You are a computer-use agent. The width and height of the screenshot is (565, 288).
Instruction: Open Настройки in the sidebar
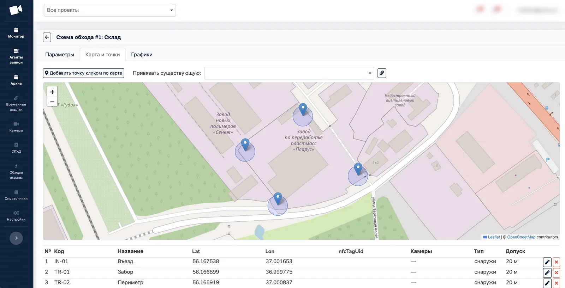click(16, 216)
